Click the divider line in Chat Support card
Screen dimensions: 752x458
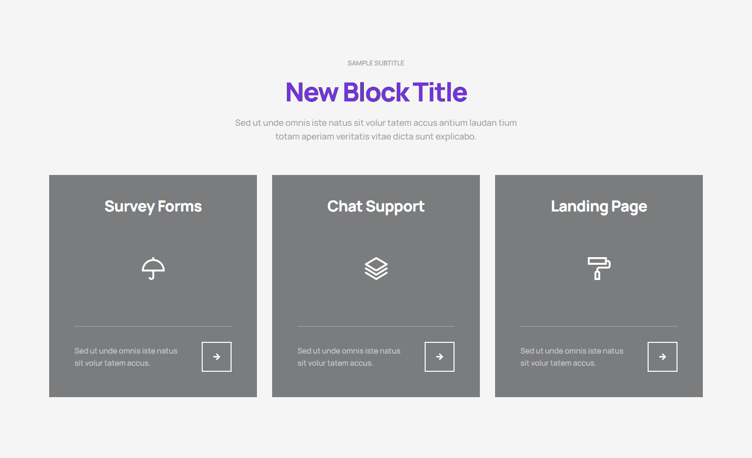coord(376,326)
